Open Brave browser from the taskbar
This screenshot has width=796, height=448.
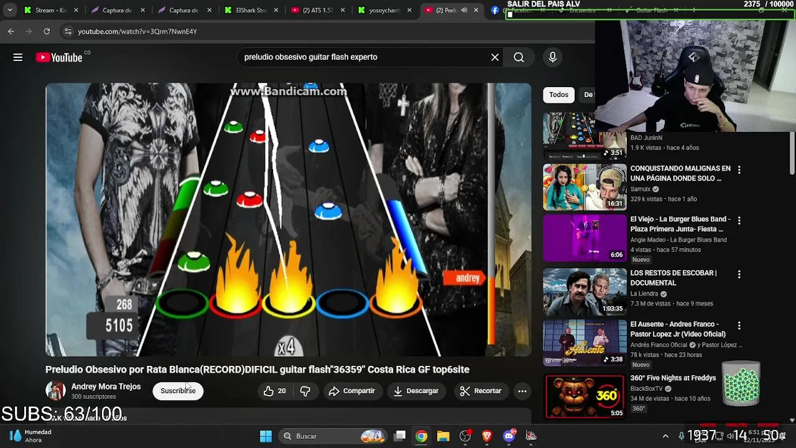pyautogui.click(x=487, y=436)
